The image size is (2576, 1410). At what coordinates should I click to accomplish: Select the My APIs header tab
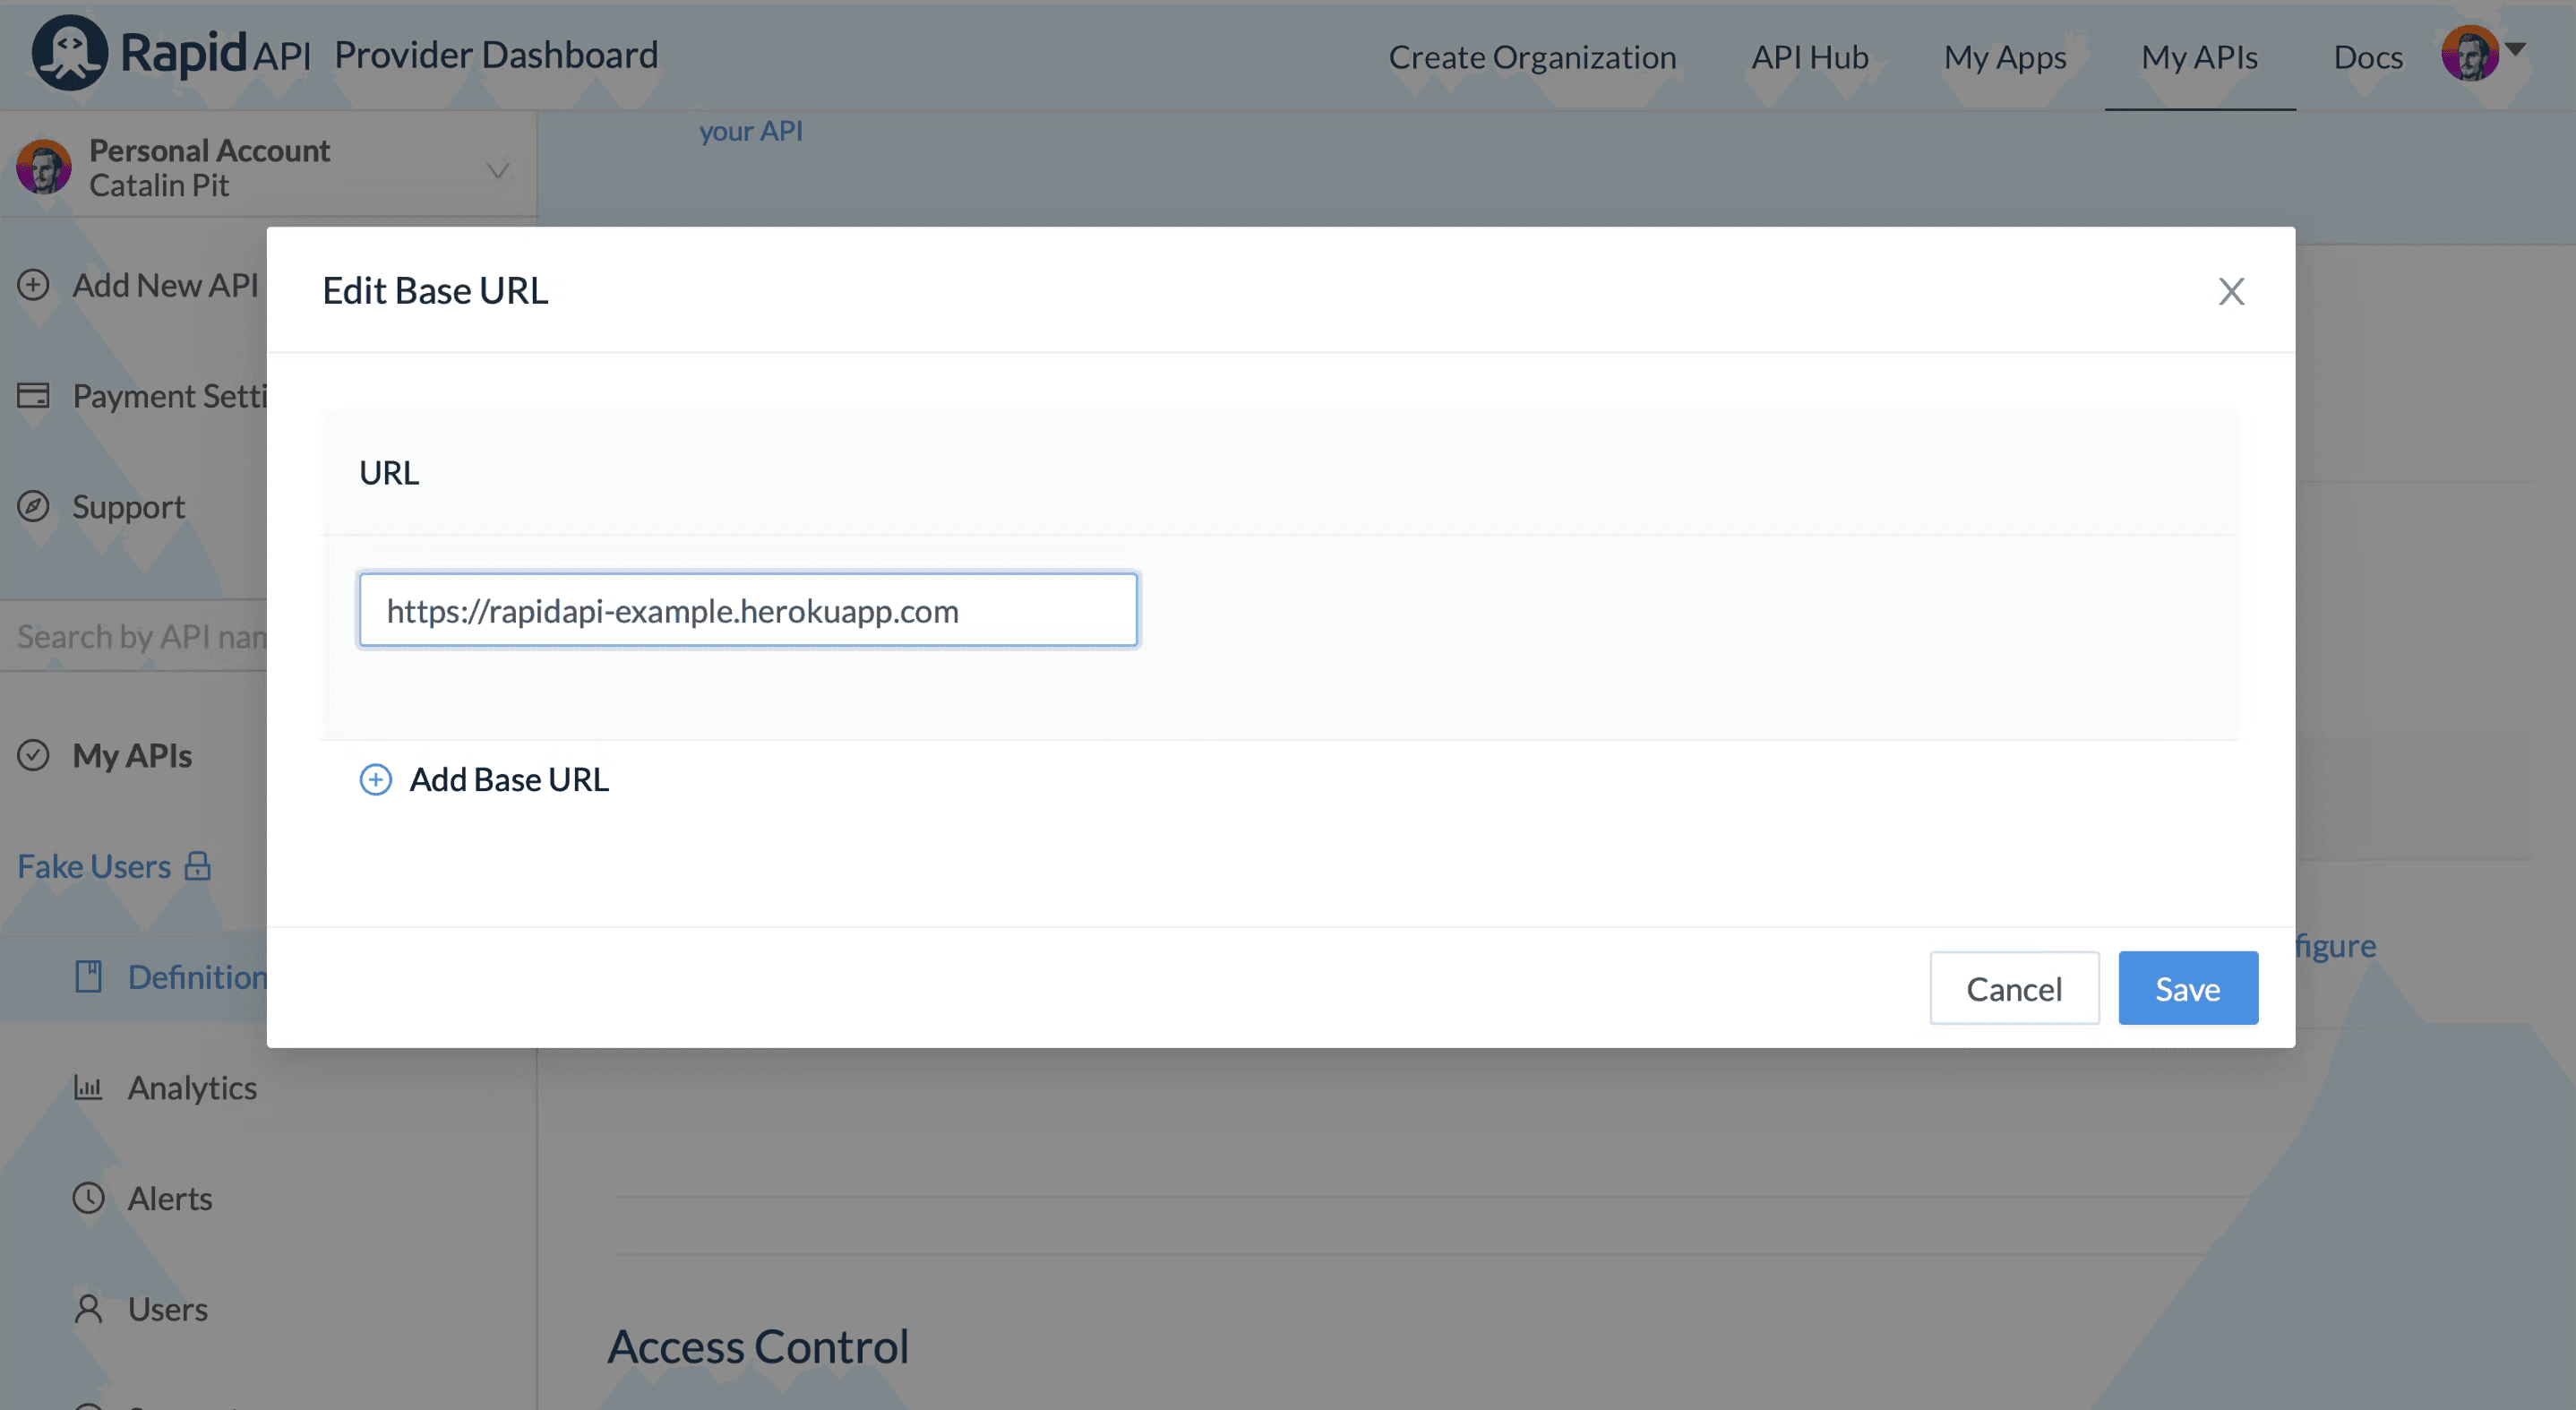[2199, 57]
